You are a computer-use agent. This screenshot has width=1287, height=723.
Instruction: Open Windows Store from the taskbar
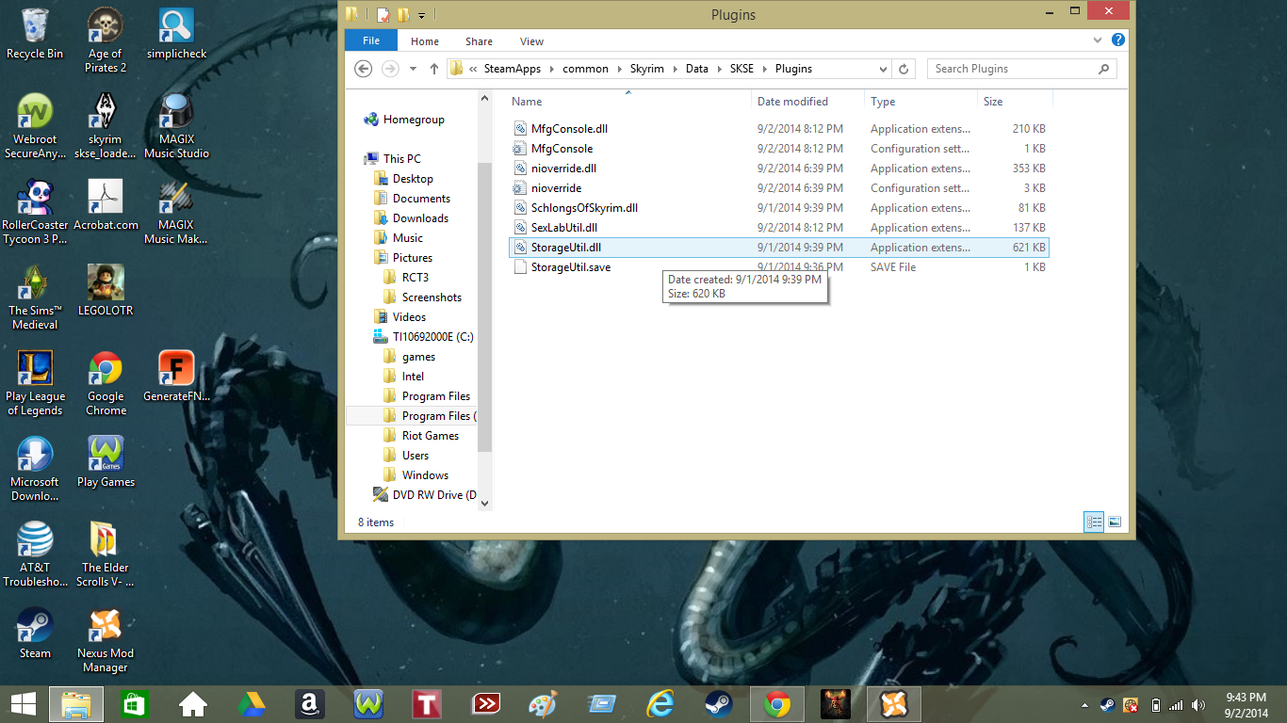(x=134, y=703)
